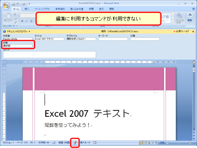This screenshot has width=197, height=148.
Task: Jump to next page browse button
Action: (x=194, y=139)
